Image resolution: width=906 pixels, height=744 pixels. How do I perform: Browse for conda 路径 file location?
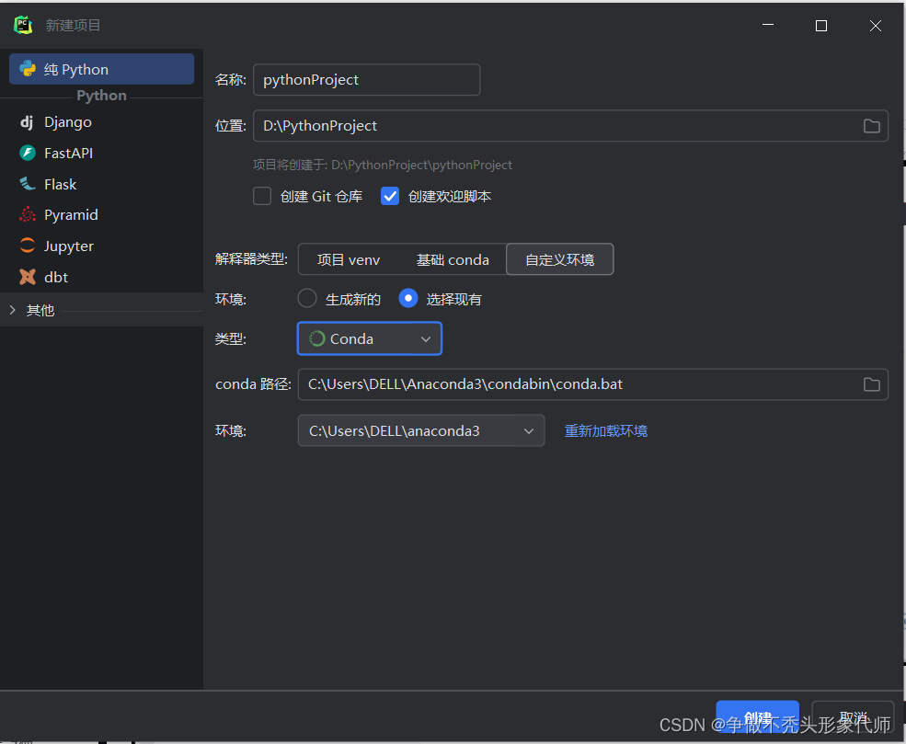tap(871, 383)
